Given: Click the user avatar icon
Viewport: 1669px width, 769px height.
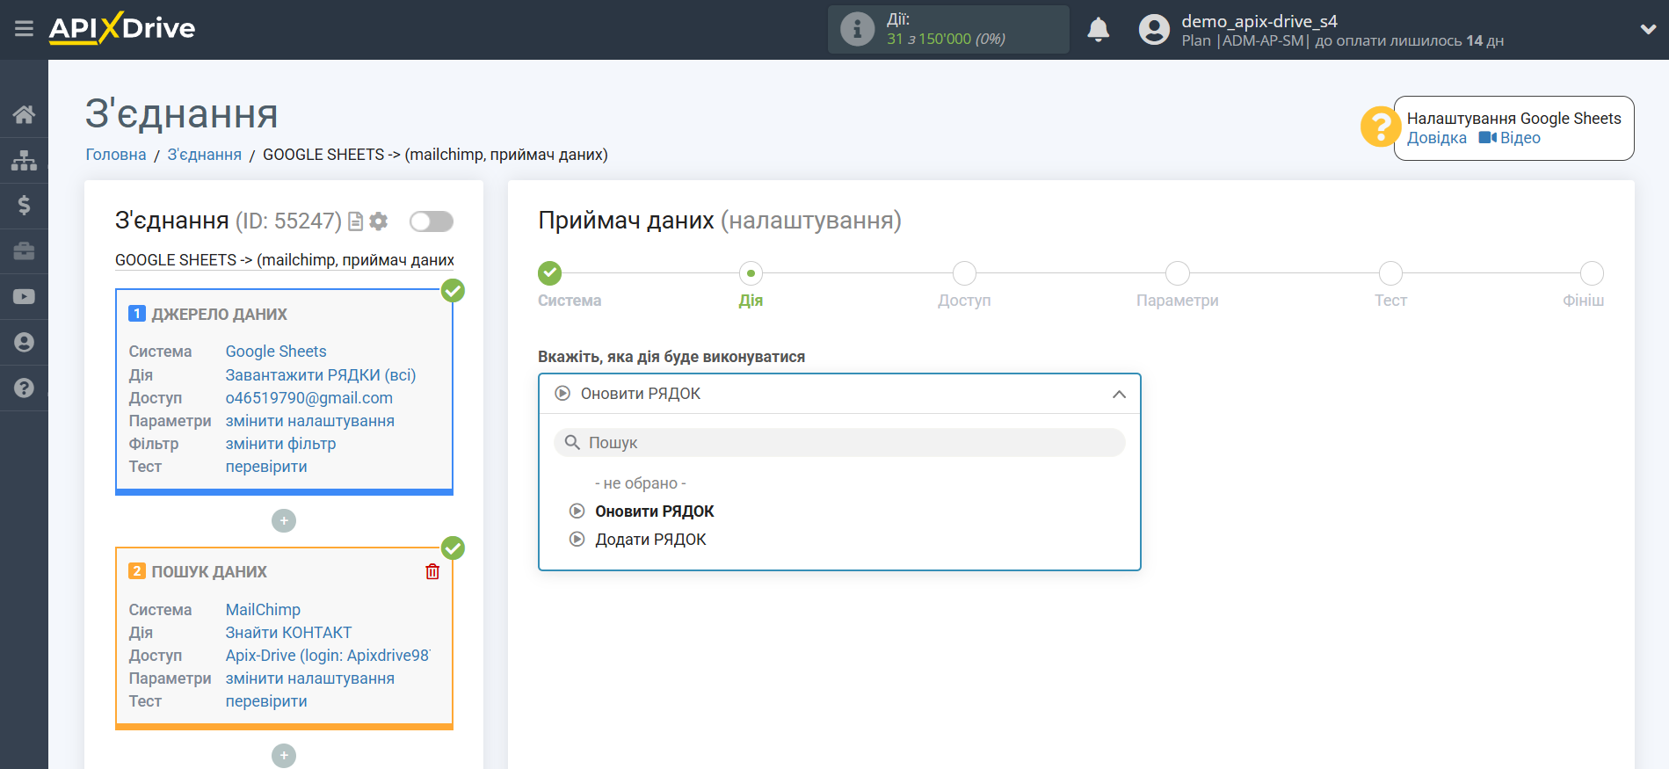Looking at the screenshot, I should pos(1154,29).
